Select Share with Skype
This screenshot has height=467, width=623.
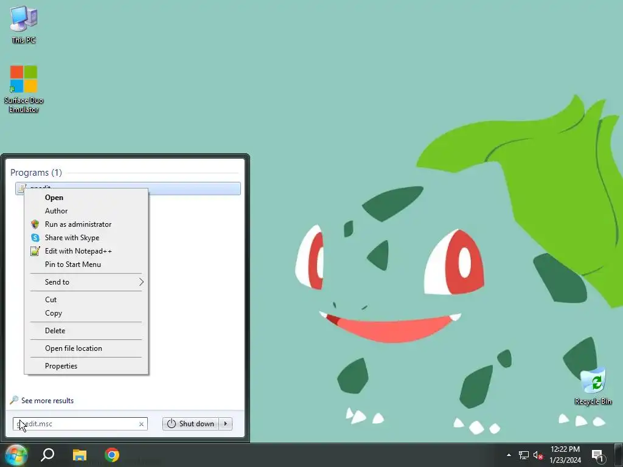[86, 238]
